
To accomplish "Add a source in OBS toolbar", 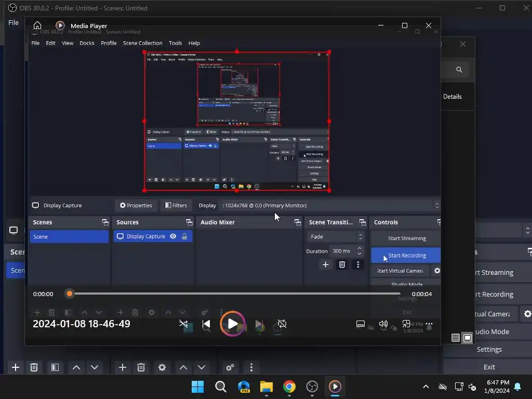I will pyautogui.click(x=123, y=367).
